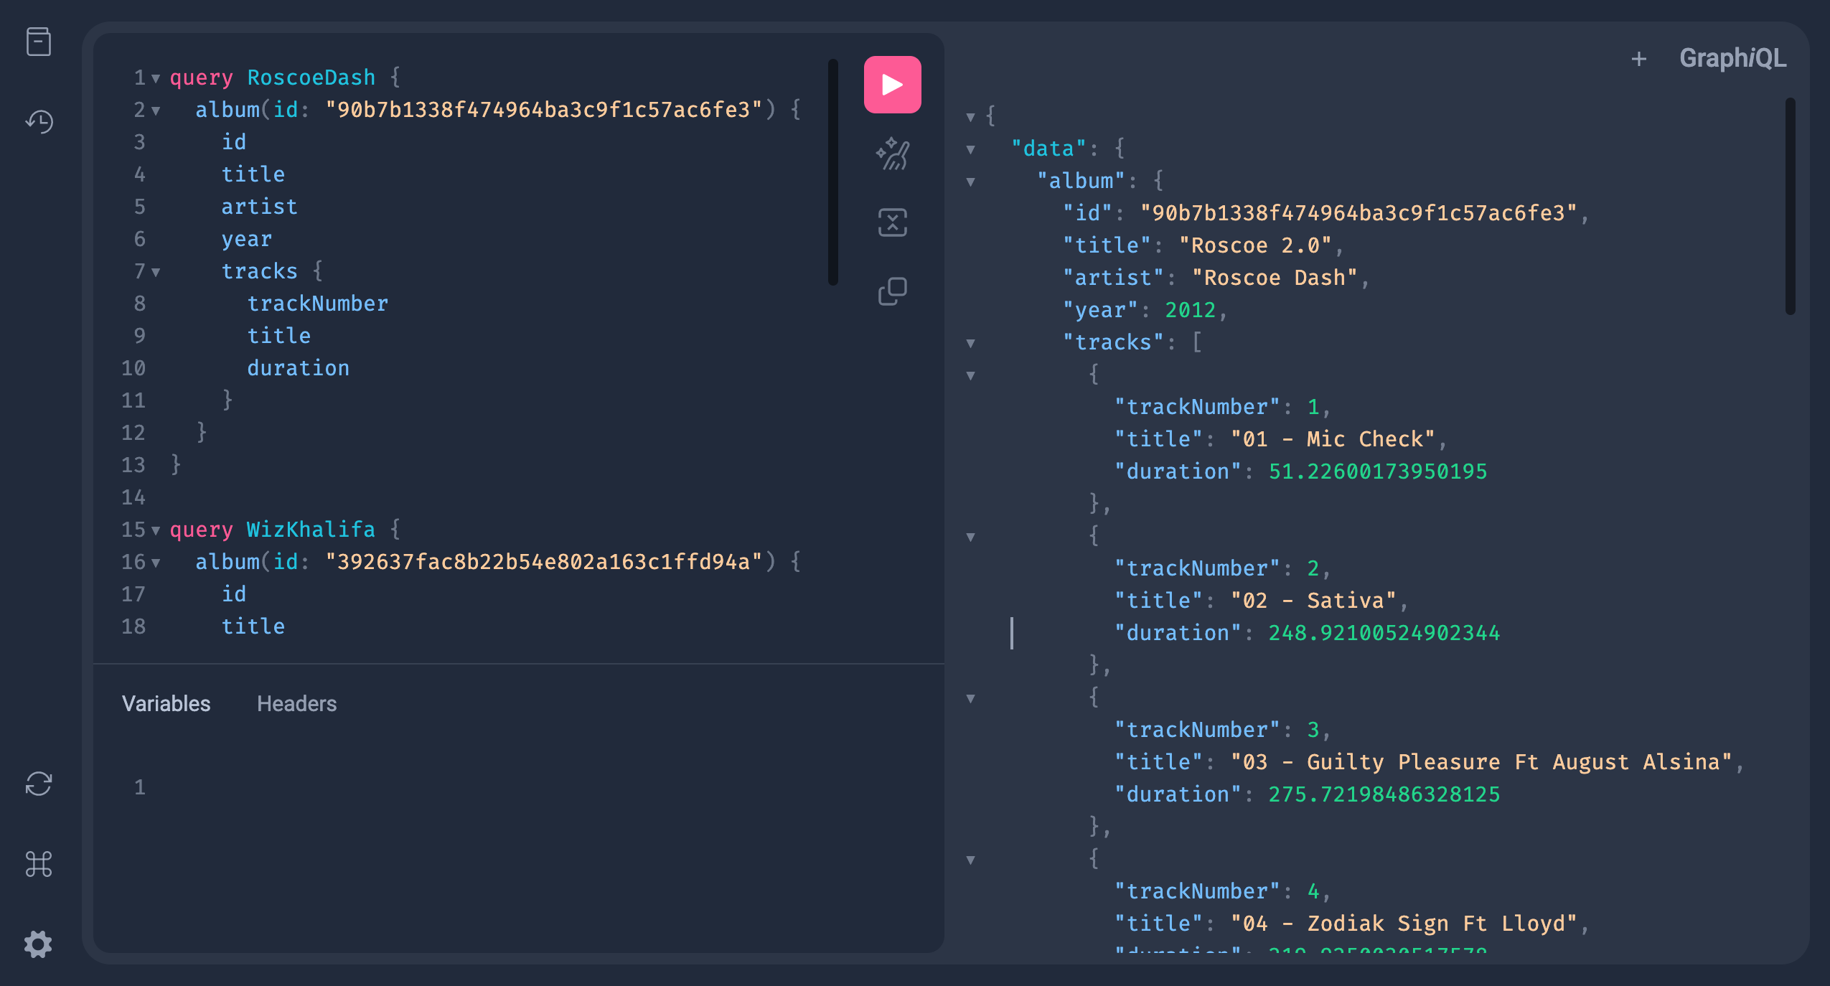Show the query history panel
This screenshot has width=1830, height=986.
[x=39, y=121]
